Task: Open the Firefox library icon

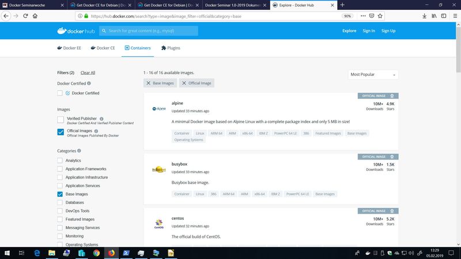Action: pyautogui.click(x=434, y=16)
